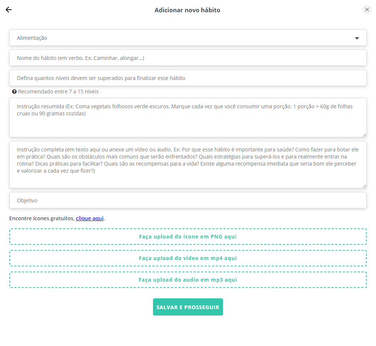This screenshot has width=376, height=346.
Task: Click 'Recomendado entre 7 a 15 níveis' text
Action: click(58, 92)
